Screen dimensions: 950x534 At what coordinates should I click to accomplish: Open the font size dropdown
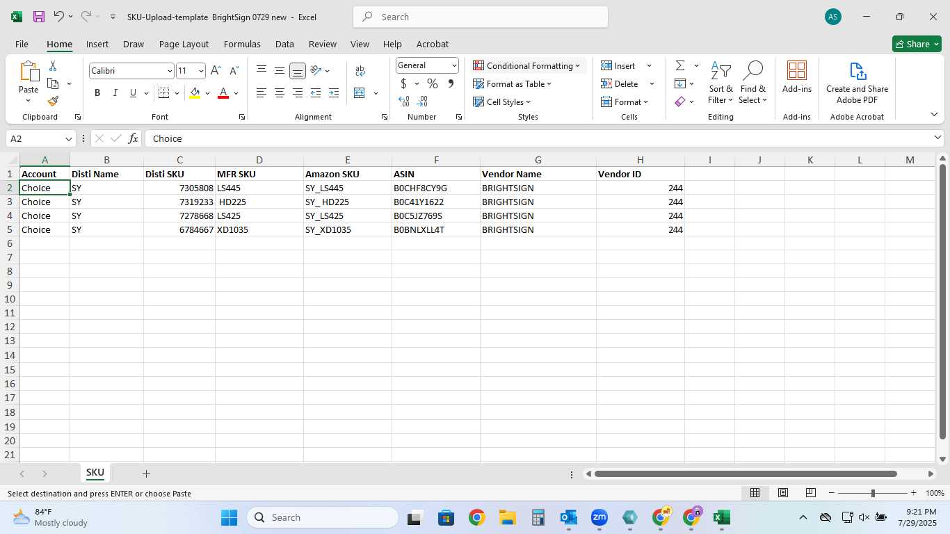coord(201,71)
